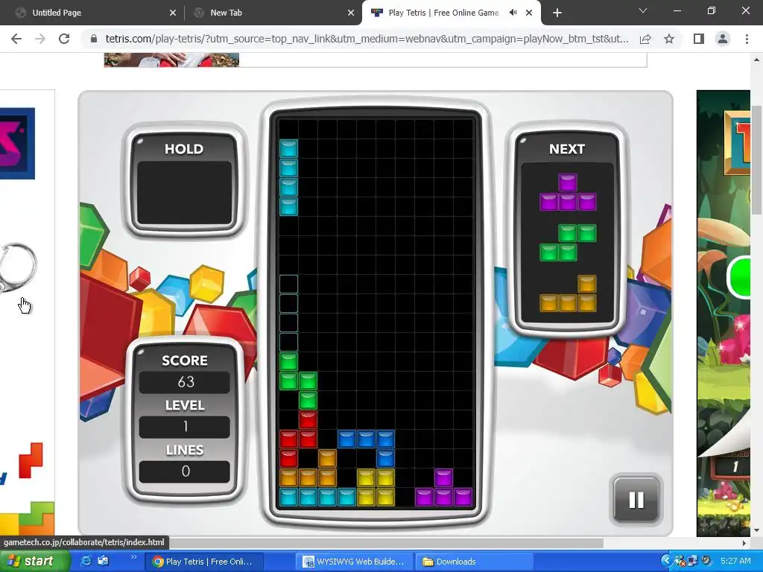Image resolution: width=763 pixels, height=572 pixels.
Task: Open the Windows Start menu
Action: tap(34, 562)
